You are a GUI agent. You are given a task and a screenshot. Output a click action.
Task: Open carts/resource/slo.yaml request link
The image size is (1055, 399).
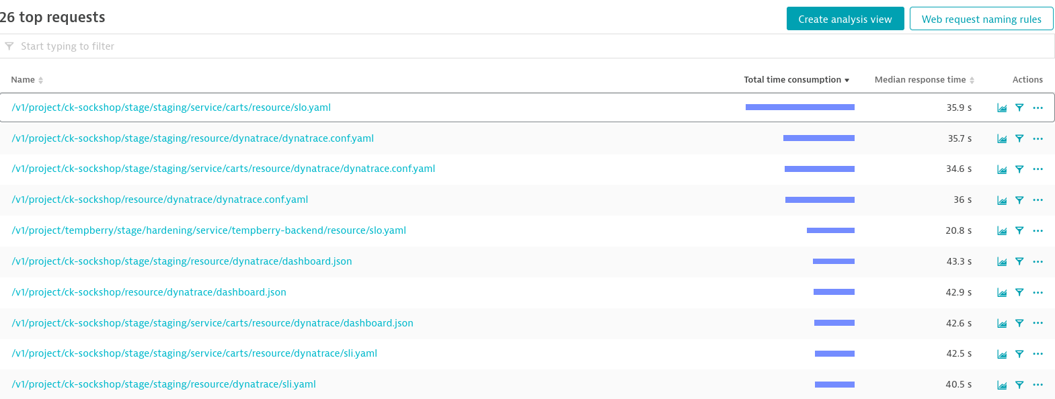pyautogui.click(x=171, y=107)
